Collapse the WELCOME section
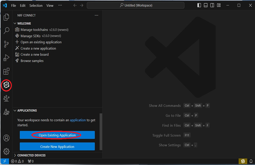The image size is (255, 165). click(15, 24)
